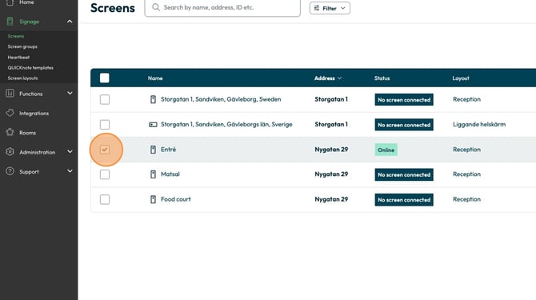
Task: Click the Reception layout in the Matsal row
Action: 466,174
